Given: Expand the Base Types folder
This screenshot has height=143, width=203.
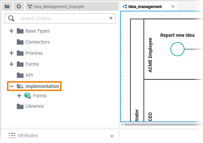Looking at the screenshot, I should 11,31.
